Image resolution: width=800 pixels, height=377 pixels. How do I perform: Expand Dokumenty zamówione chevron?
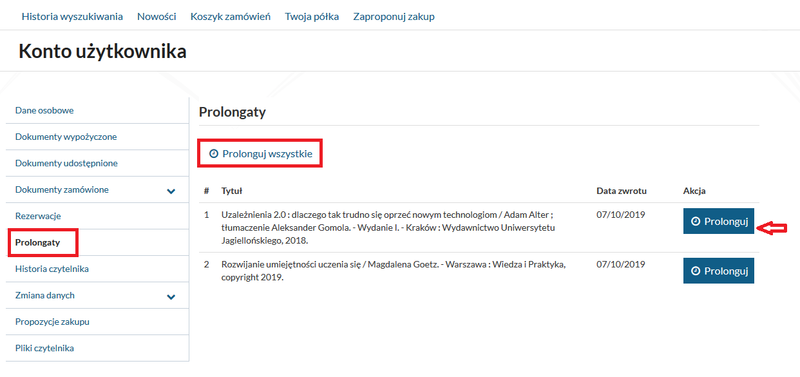171,191
